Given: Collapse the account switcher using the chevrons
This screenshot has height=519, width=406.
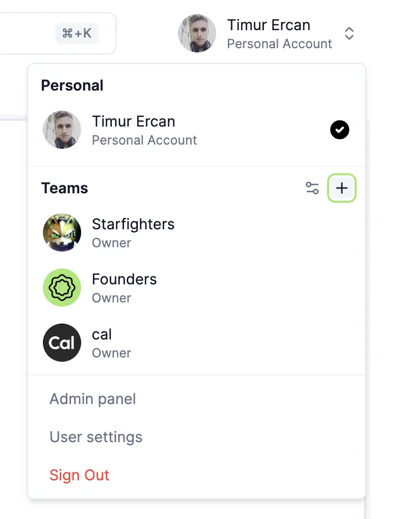Looking at the screenshot, I should [349, 33].
